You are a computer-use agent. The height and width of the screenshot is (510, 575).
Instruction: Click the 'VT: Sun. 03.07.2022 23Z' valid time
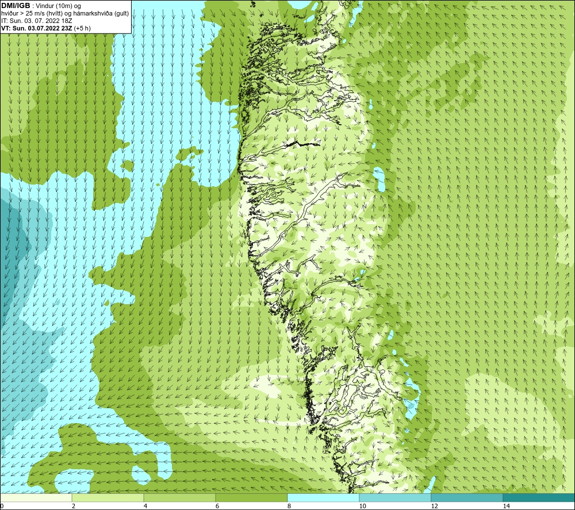point(37,28)
